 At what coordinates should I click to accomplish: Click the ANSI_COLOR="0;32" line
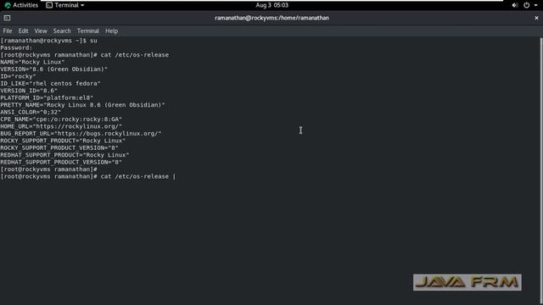click(31, 112)
